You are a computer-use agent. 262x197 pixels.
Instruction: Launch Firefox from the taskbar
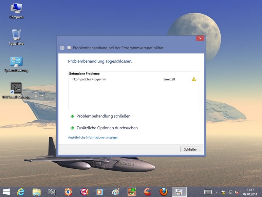[x=163, y=192]
